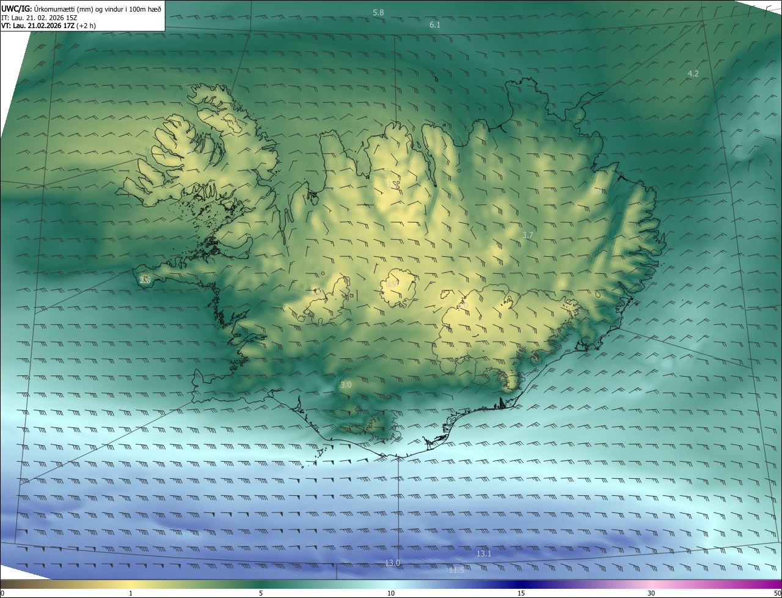Viewport: 782px width, 598px height.
Task: Click the colour scale tick labelled 10
Action: [391, 593]
